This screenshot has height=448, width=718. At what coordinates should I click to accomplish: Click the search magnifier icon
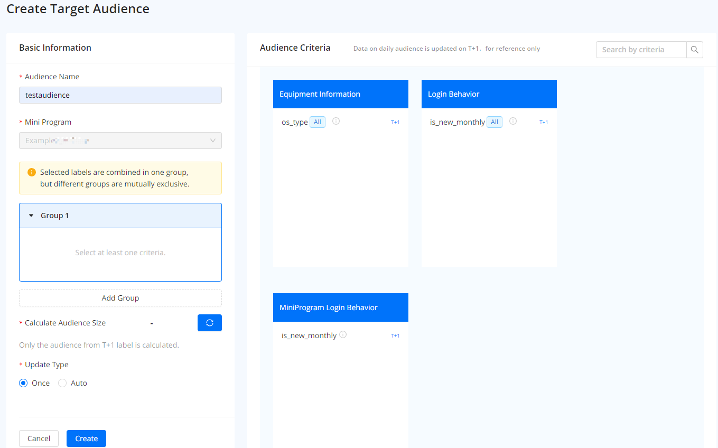tap(694, 50)
